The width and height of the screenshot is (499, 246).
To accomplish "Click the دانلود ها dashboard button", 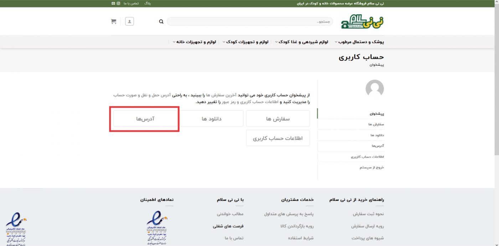I will tap(212, 119).
